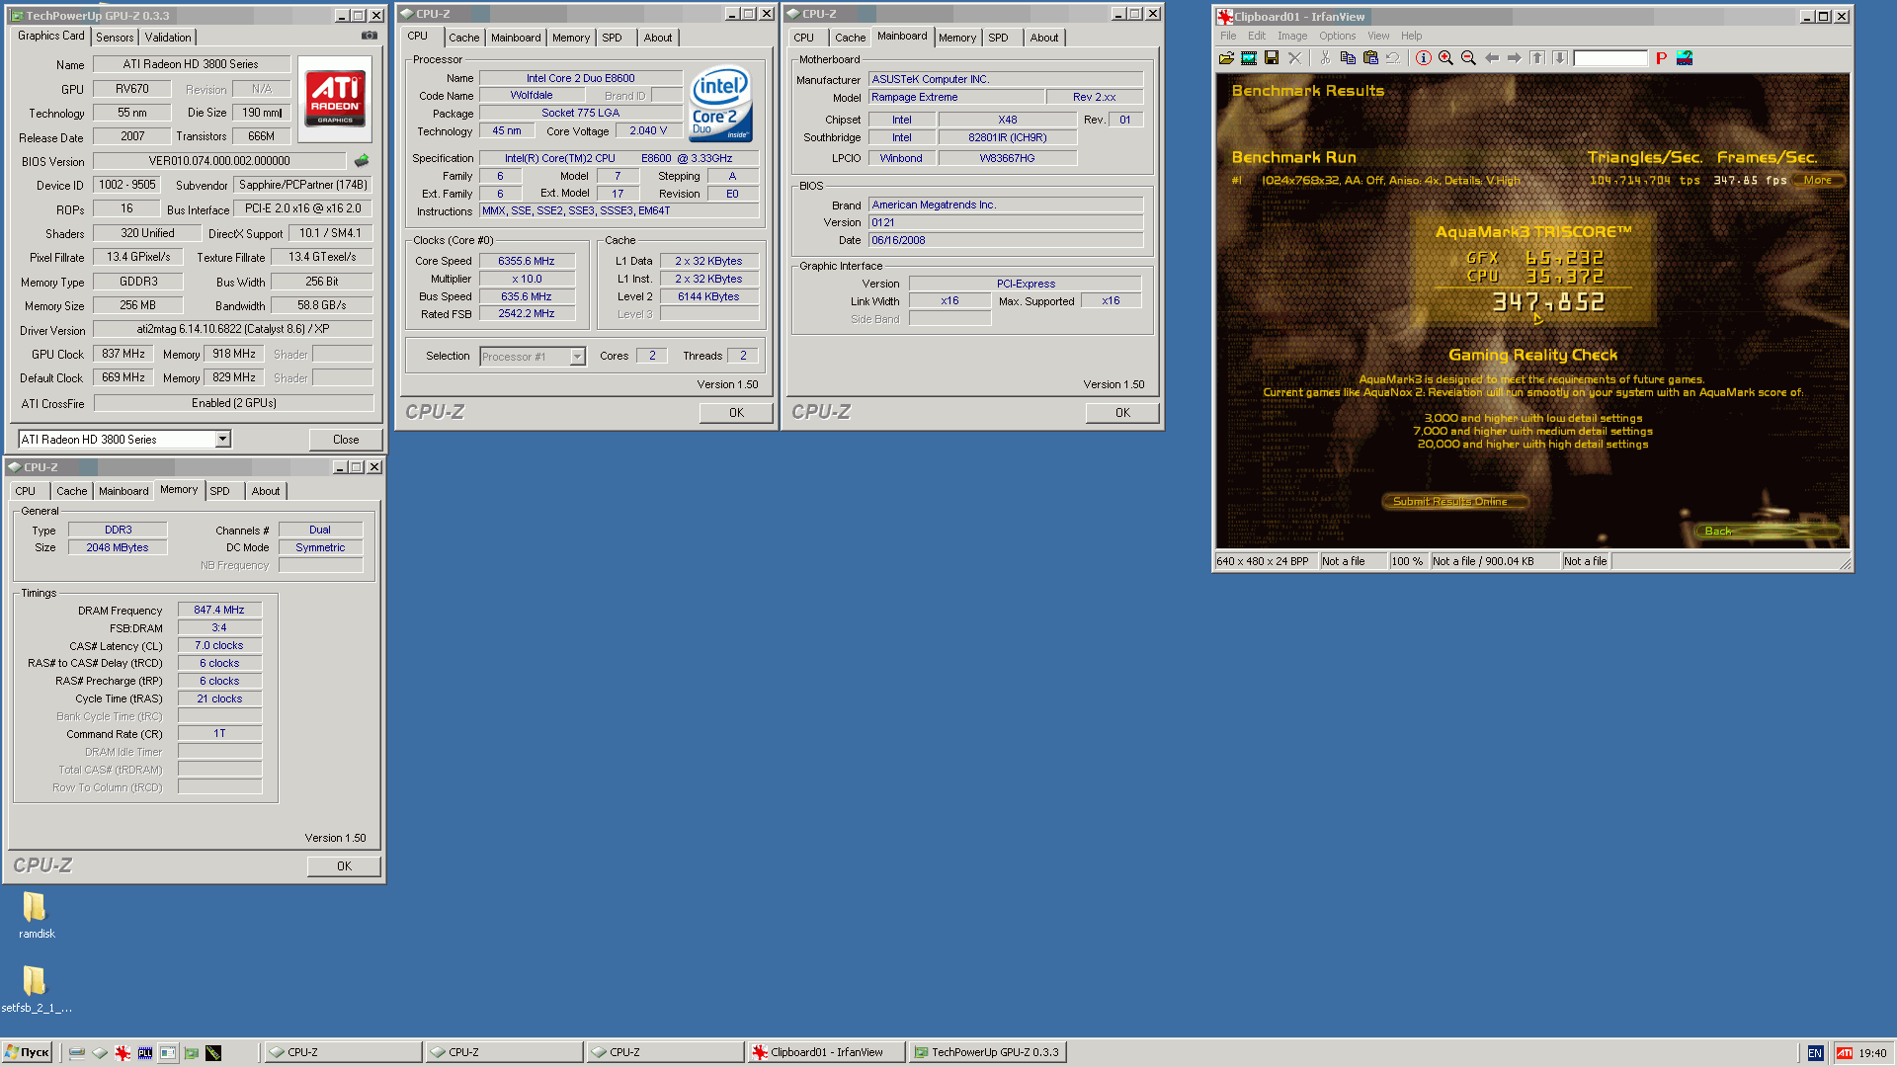Click OK in the CPU-Z mainboard window

point(1122,413)
